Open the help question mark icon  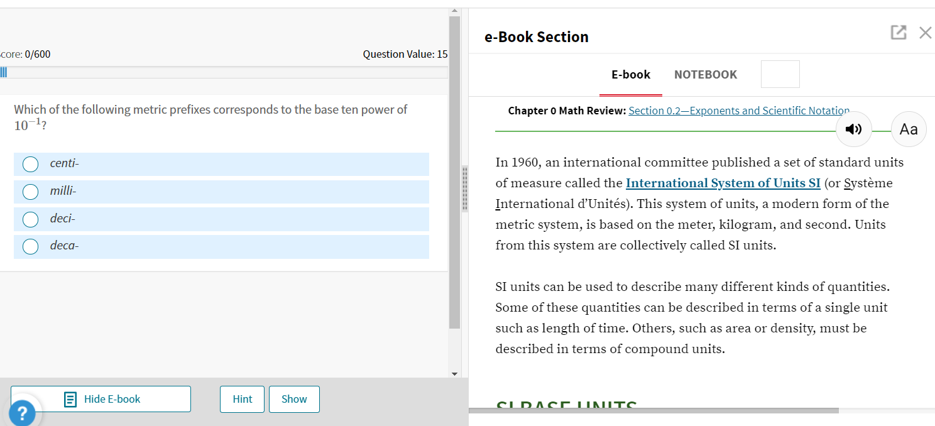pyautogui.click(x=23, y=413)
